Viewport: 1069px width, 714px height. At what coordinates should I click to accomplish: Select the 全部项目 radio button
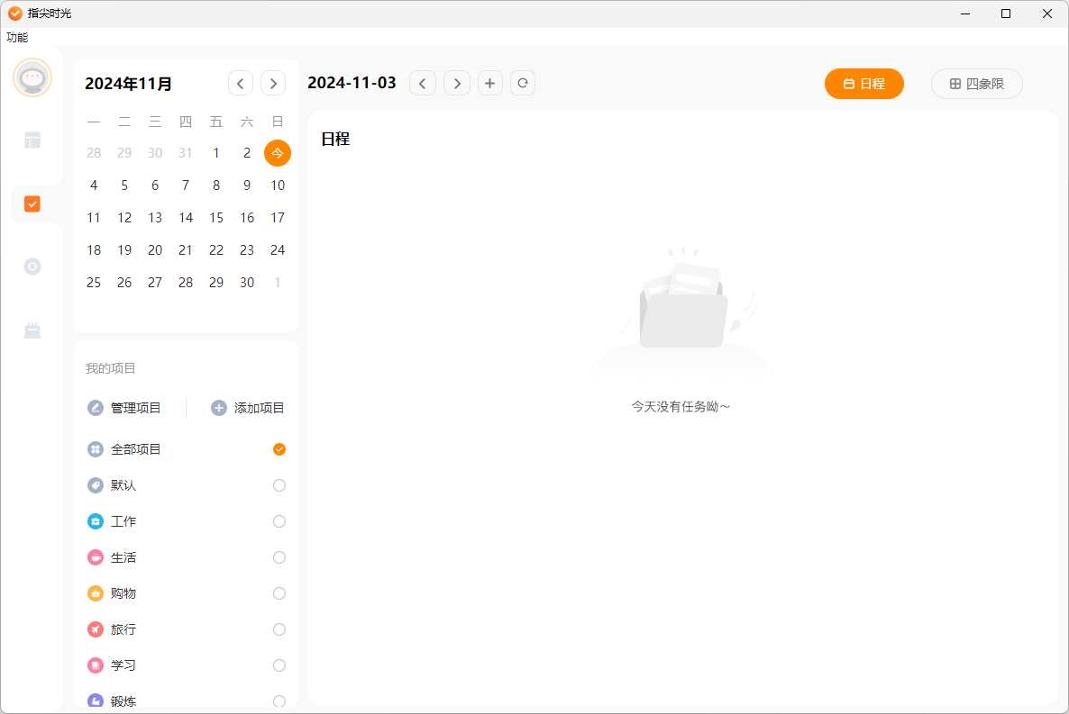pos(279,449)
